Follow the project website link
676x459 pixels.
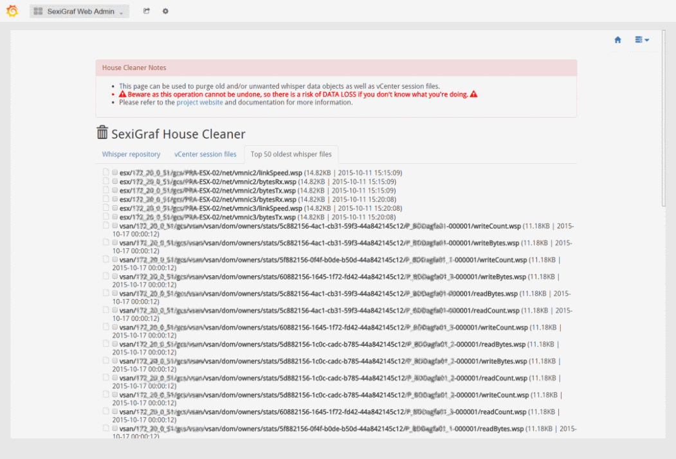(x=199, y=103)
